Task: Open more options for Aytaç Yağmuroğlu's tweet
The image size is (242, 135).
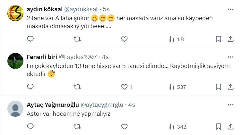Action: click(230, 105)
